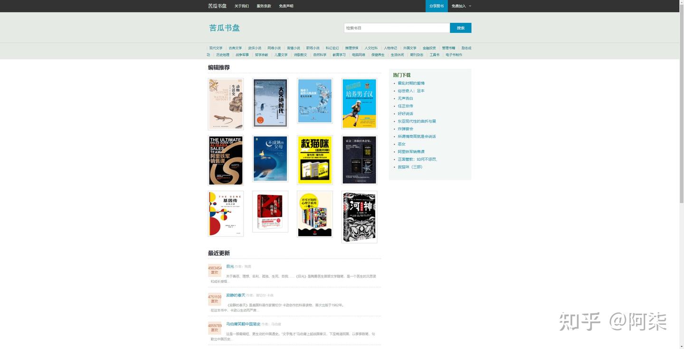The image size is (684, 349).
Task: Browse the 古典文学 category
Action: pyautogui.click(x=235, y=48)
